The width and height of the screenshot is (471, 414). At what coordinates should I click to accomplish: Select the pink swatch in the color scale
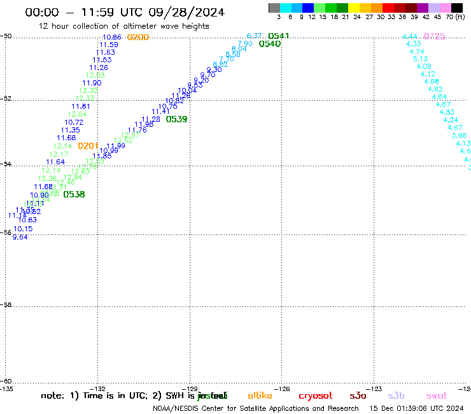coord(446,8)
